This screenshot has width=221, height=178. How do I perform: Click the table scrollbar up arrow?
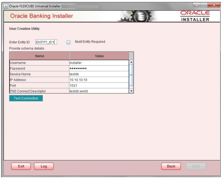(x=131, y=62)
